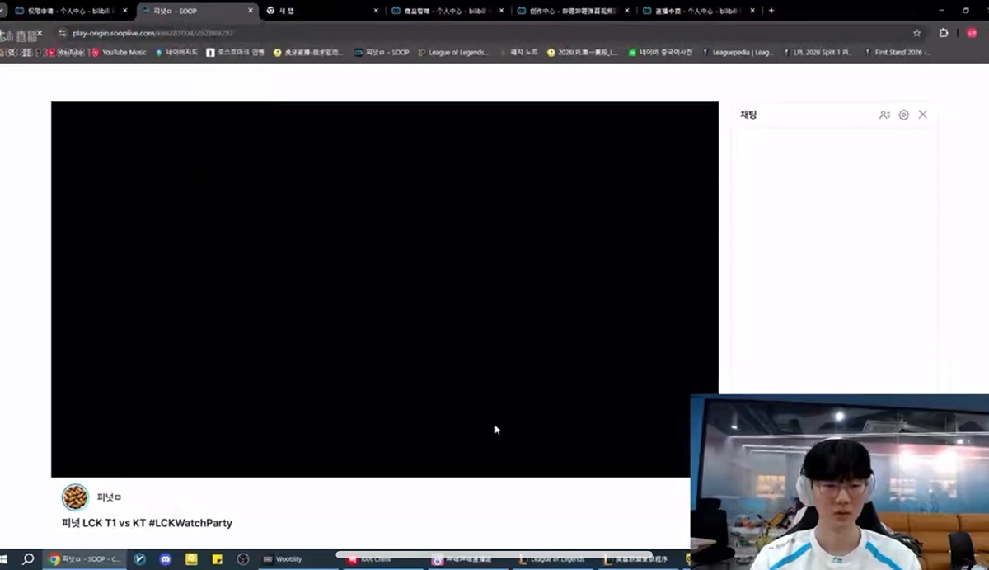
Task: Open a new browser tab with plus button
Action: [770, 11]
